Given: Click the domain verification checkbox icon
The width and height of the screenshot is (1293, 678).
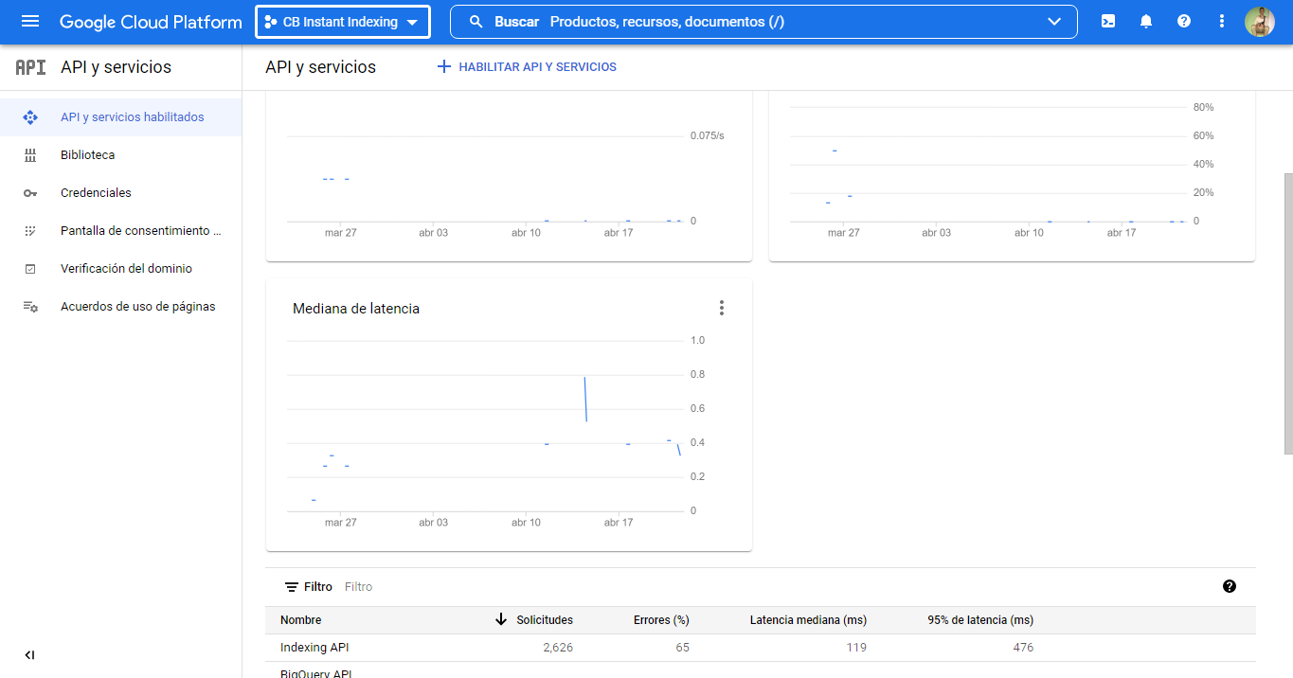Looking at the screenshot, I should click(x=30, y=269).
